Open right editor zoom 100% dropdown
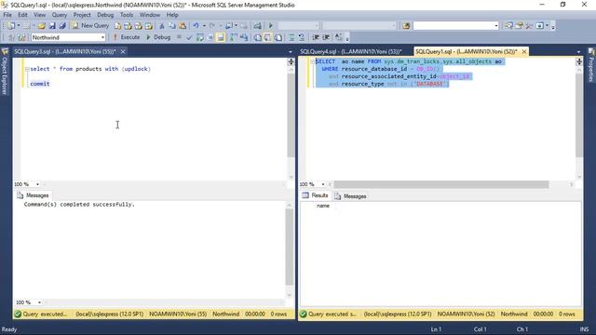The height and width of the screenshot is (335, 596). [323, 184]
